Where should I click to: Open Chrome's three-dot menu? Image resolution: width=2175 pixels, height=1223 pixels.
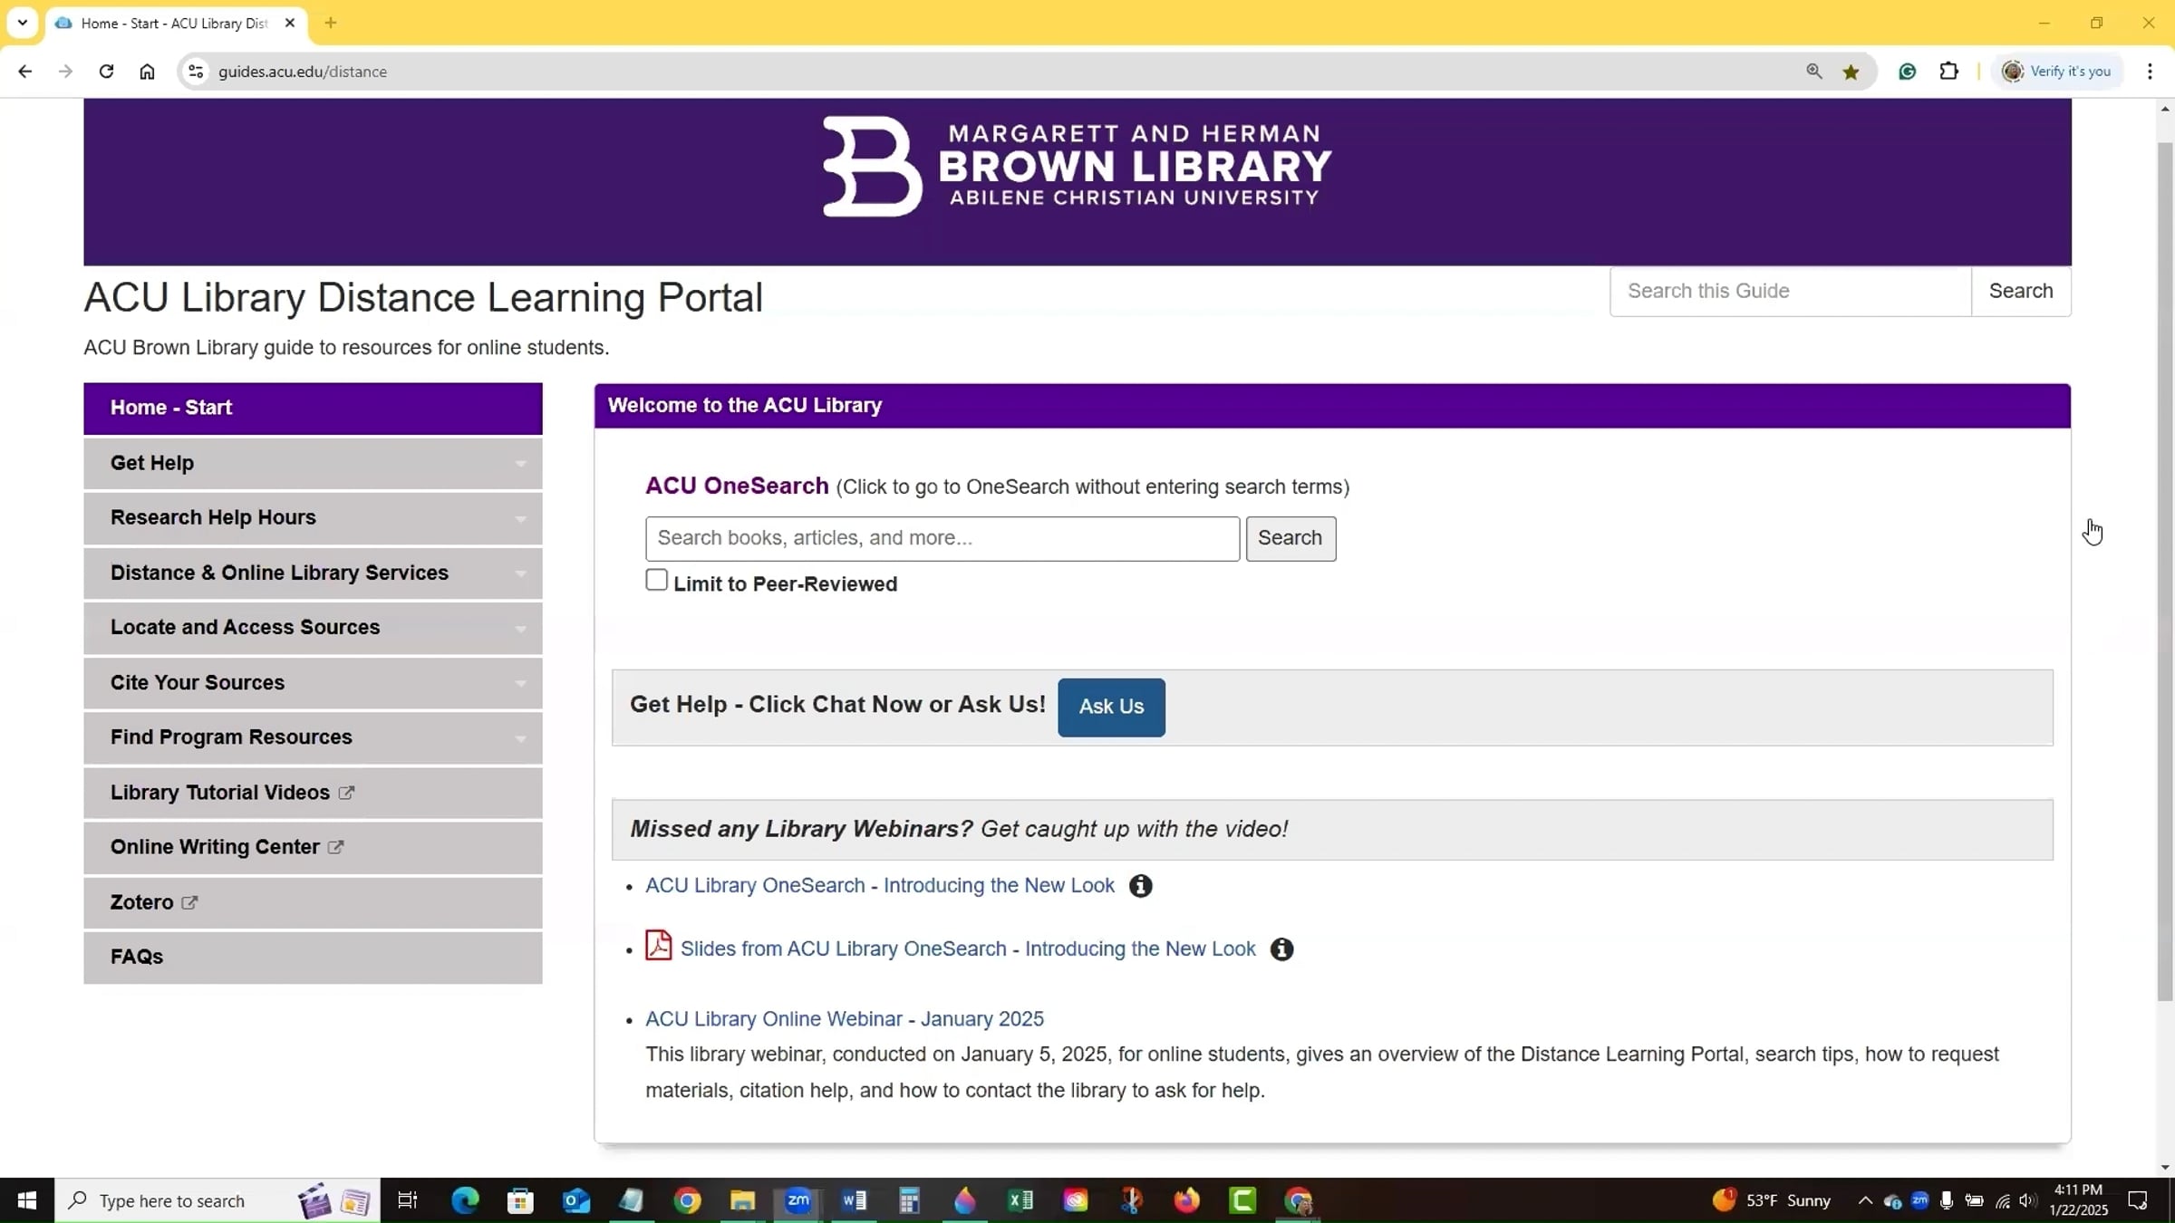2150,71
